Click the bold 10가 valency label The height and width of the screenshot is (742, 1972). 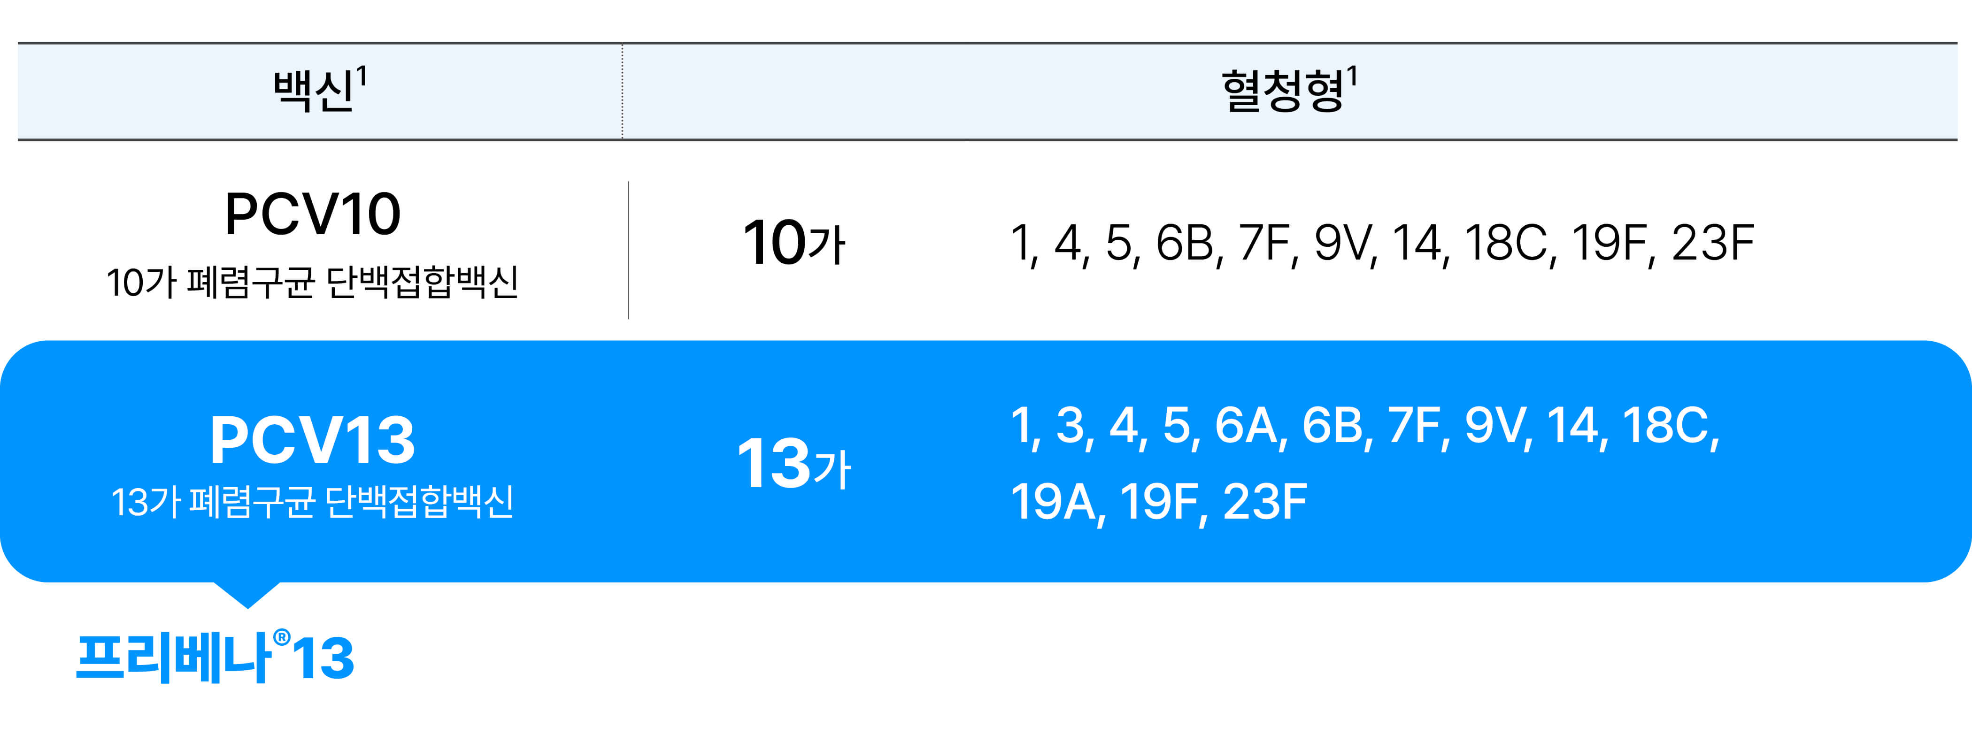[794, 243]
